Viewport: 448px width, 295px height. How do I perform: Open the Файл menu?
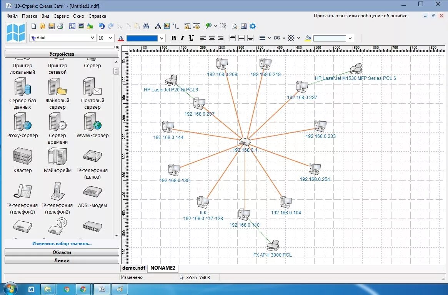[12, 16]
